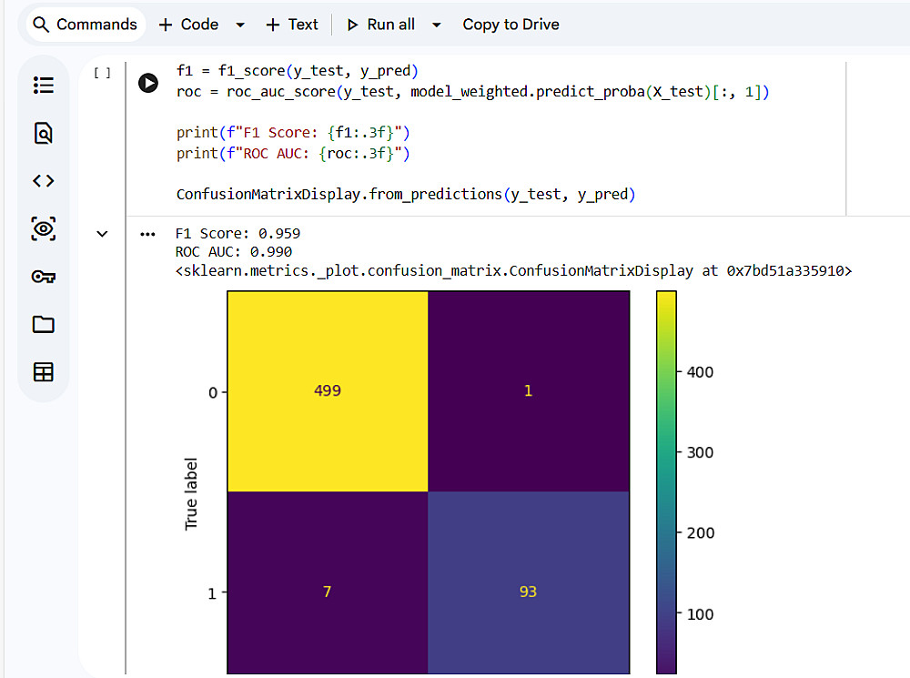Open the Commands search palette

point(84,25)
